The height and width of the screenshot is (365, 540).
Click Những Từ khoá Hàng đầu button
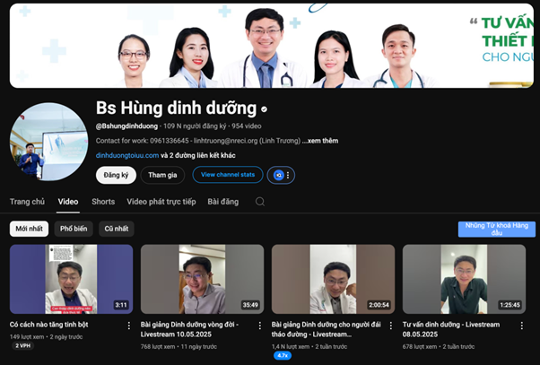497,230
